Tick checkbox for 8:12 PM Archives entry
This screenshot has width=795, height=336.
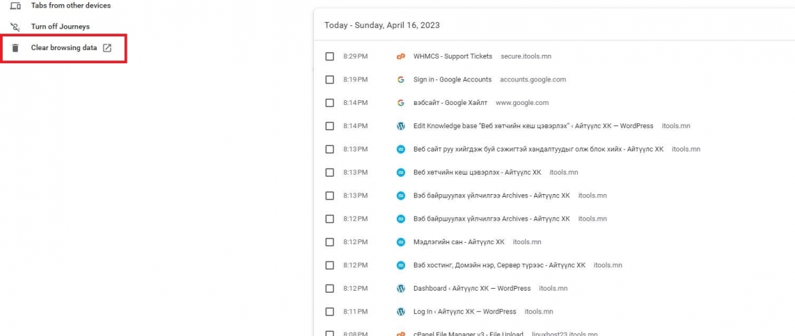pos(330,219)
